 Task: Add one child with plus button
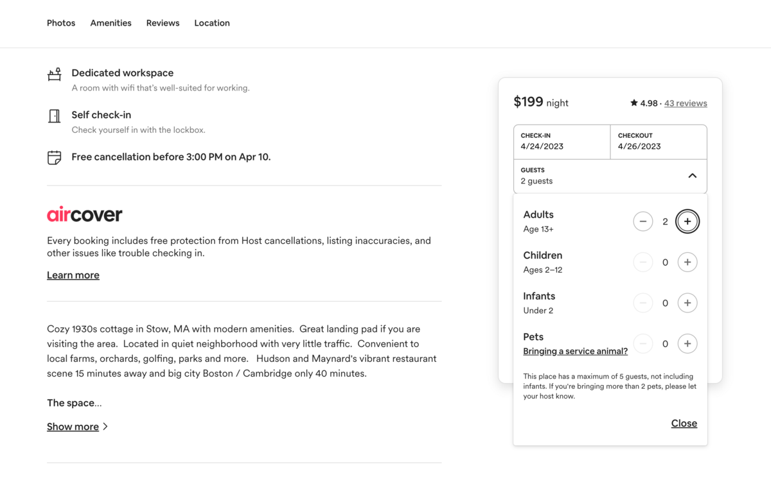(x=687, y=262)
